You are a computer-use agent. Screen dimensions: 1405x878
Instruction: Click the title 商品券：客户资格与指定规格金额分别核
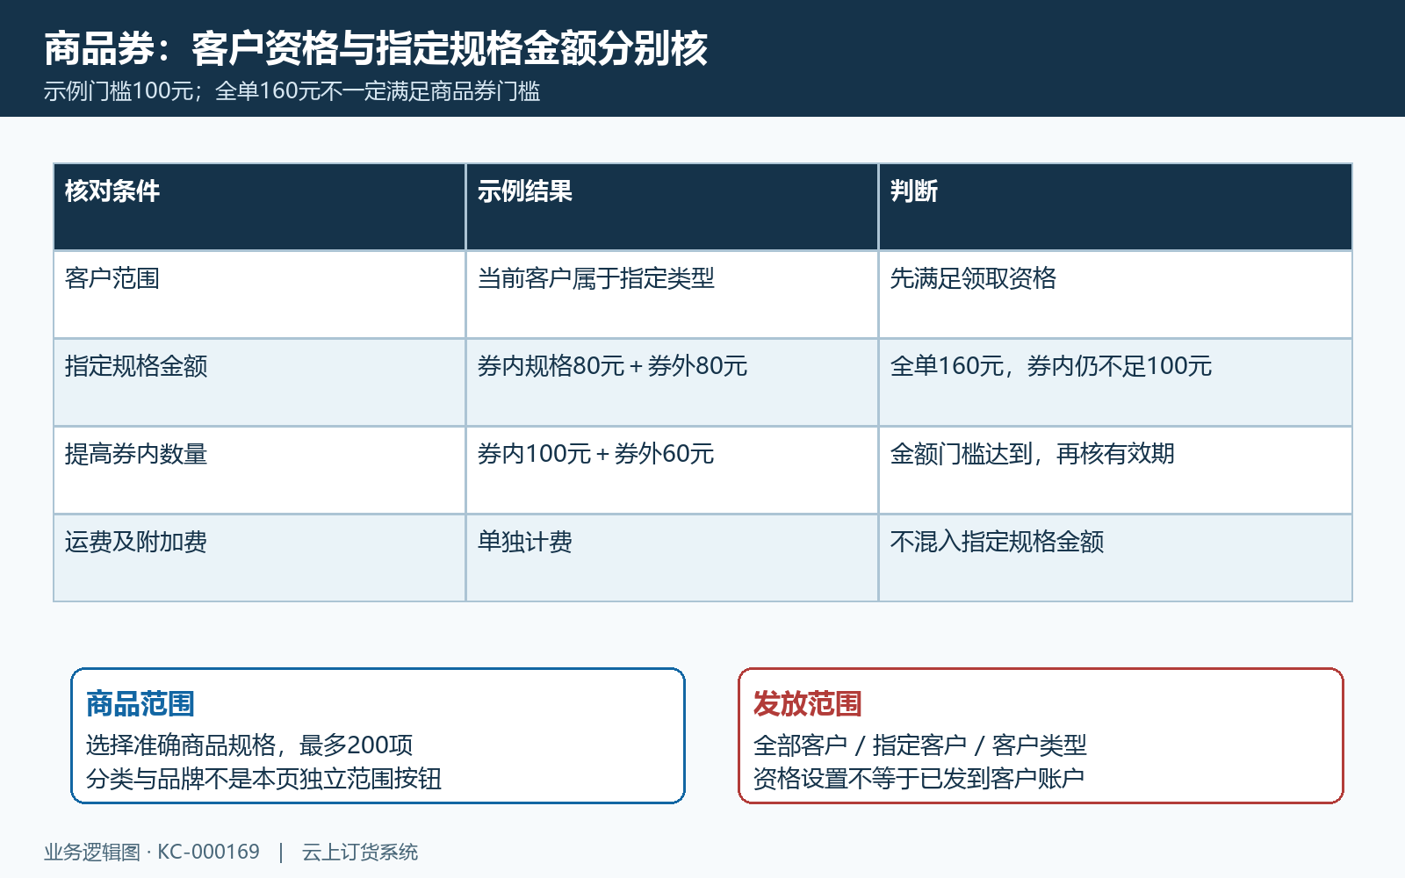tap(376, 48)
